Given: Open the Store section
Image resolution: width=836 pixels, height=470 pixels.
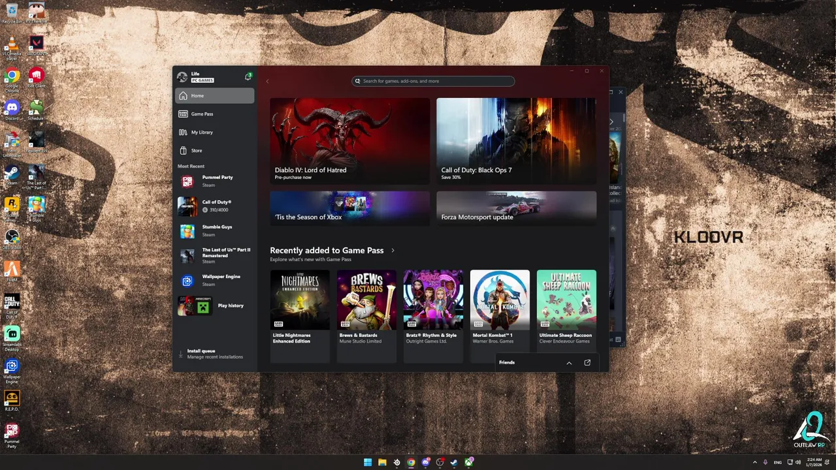Looking at the screenshot, I should point(215,151).
